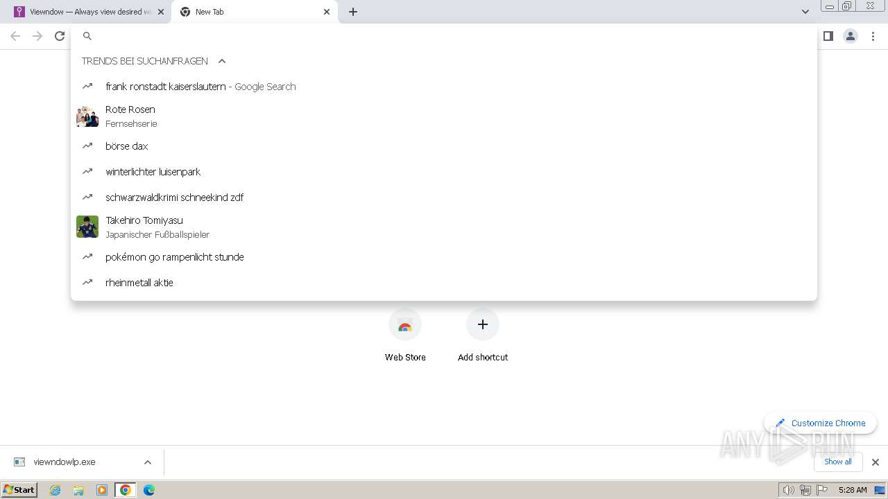Open the Web Store shortcut

405,335
